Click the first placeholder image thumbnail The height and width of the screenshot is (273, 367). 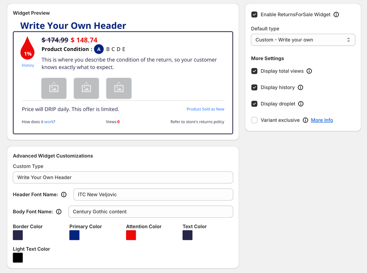(x=54, y=88)
